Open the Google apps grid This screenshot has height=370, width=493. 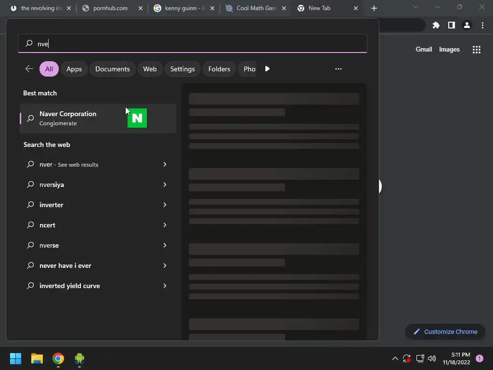tap(477, 50)
